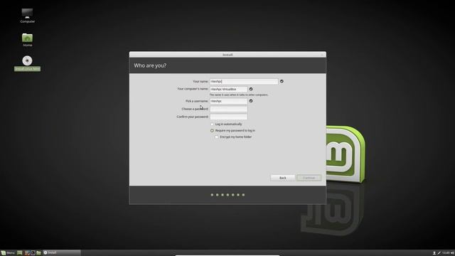Click into the Confirm your password field
The image size is (455, 256).
229,117
